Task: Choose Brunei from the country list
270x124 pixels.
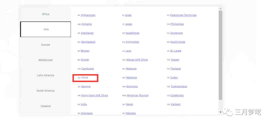Action: (x=85, y=60)
